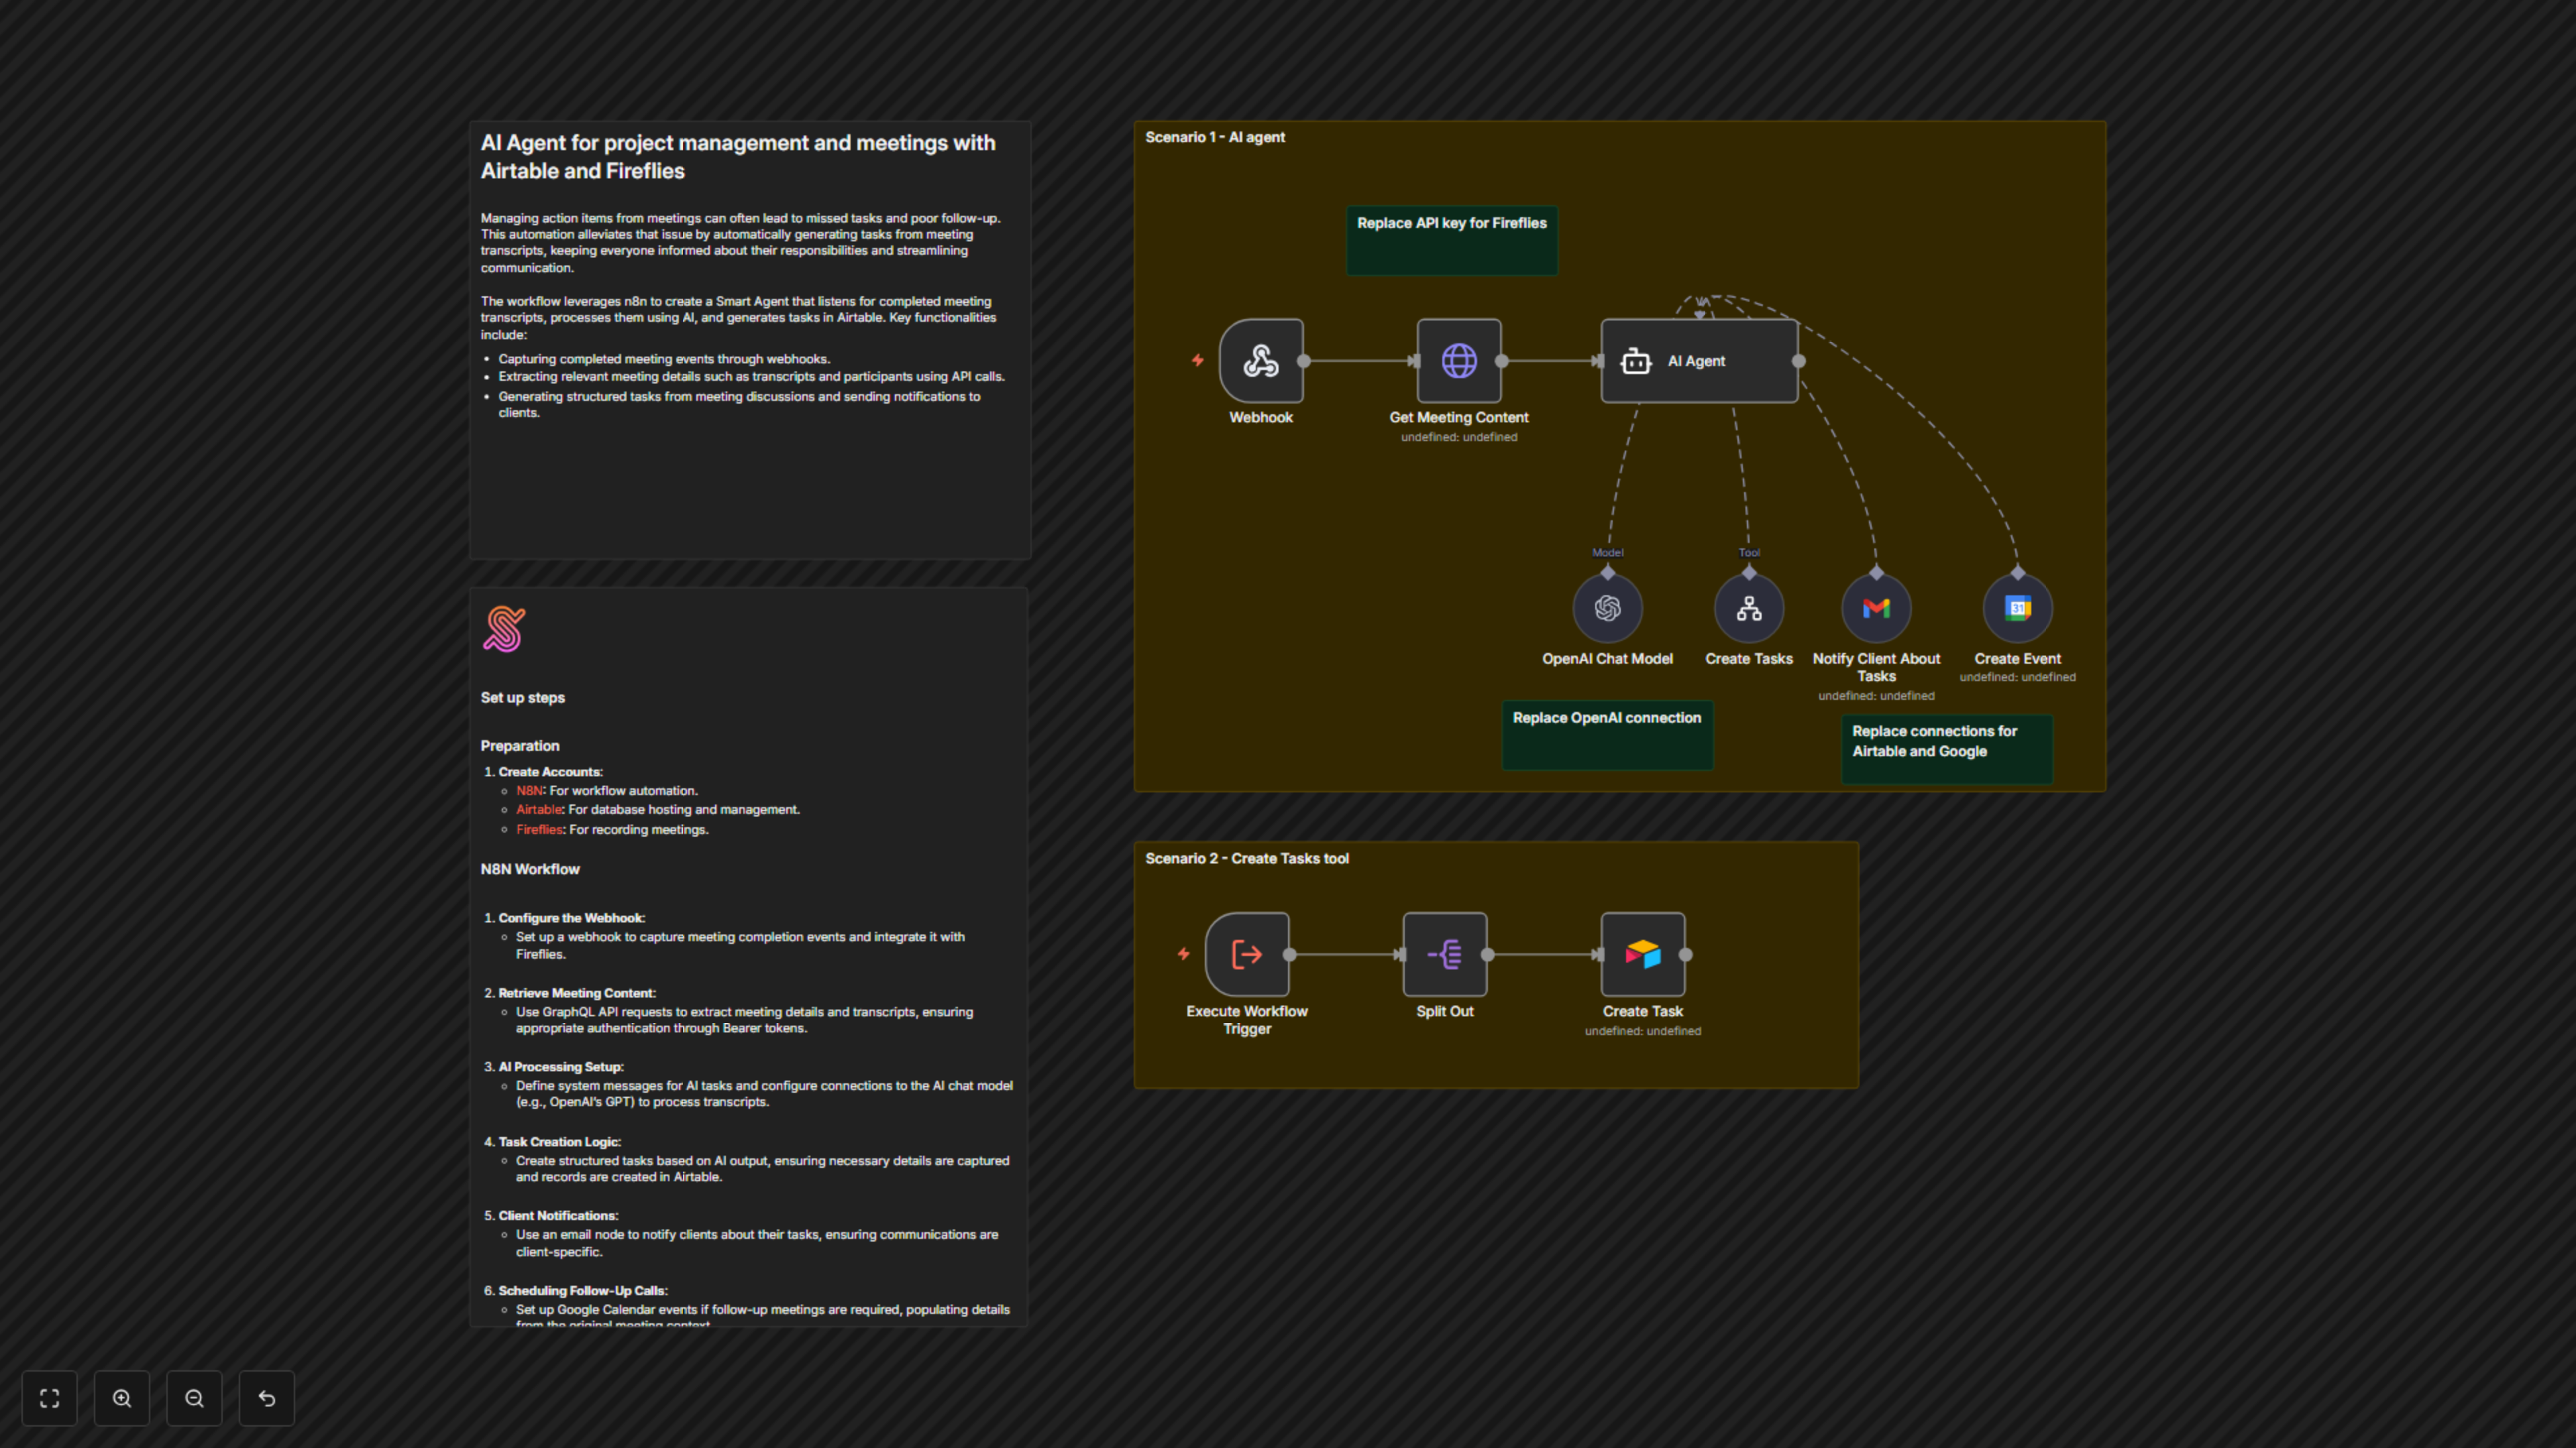Zoom out of the canvas

194,1398
